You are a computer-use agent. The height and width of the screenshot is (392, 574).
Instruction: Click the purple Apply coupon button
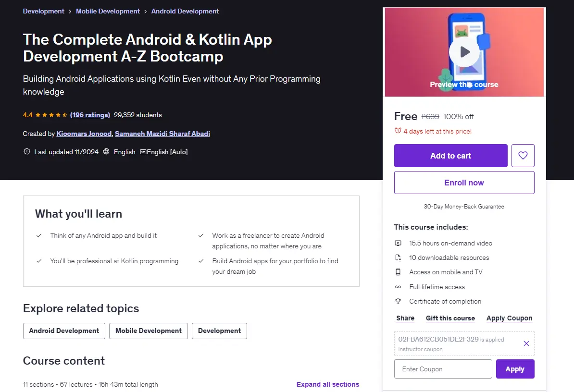point(515,369)
